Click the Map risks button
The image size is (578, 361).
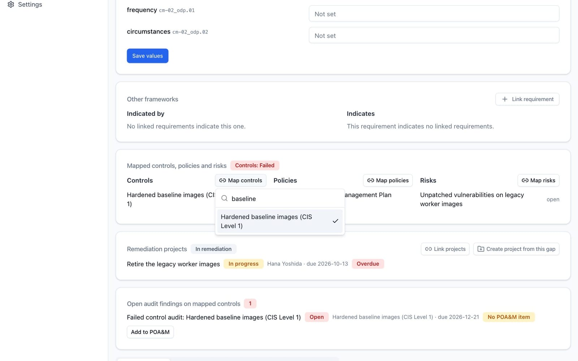[538, 180]
